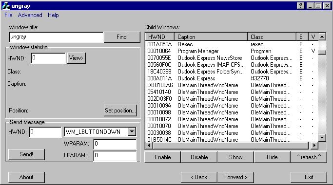Screen dimensions: 333x185
Task: Select the row with HWND 00010072
Action: (x=232, y=119)
